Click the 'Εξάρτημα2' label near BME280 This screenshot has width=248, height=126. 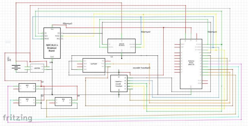coord(145,32)
